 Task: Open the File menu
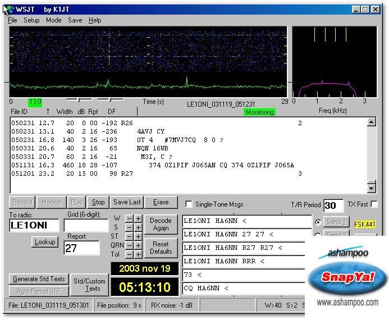(x=12, y=20)
